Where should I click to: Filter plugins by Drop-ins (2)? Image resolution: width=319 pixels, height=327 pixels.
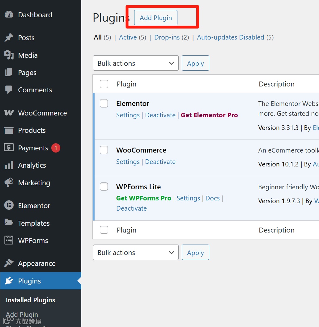click(172, 37)
